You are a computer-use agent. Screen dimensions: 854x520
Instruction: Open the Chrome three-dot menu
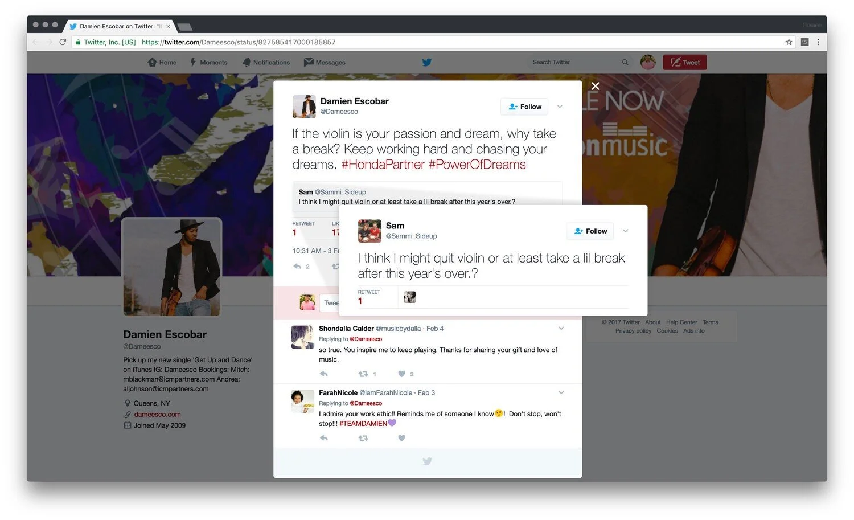pos(818,42)
